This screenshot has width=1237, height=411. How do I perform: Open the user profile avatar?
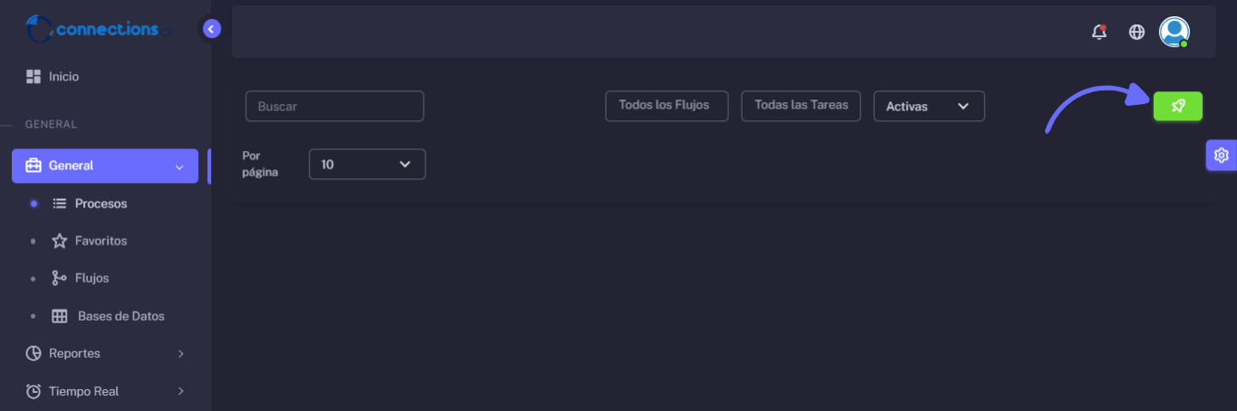tap(1175, 32)
